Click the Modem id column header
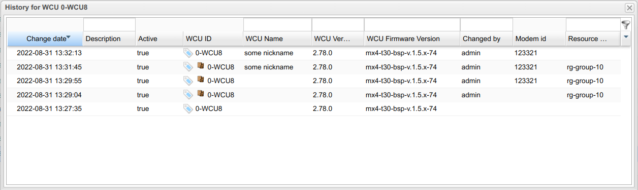Image resolution: width=638 pixels, height=190 pixels. point(539,39)
